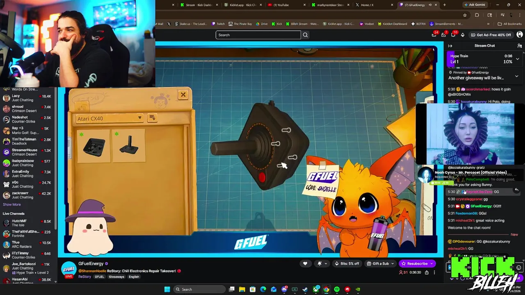Screen dimensions: 525x295
Task: Open the inbox icon with 34 badge
Action: [434, 35]
